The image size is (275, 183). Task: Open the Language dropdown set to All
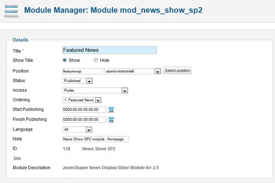coord(89,130)
